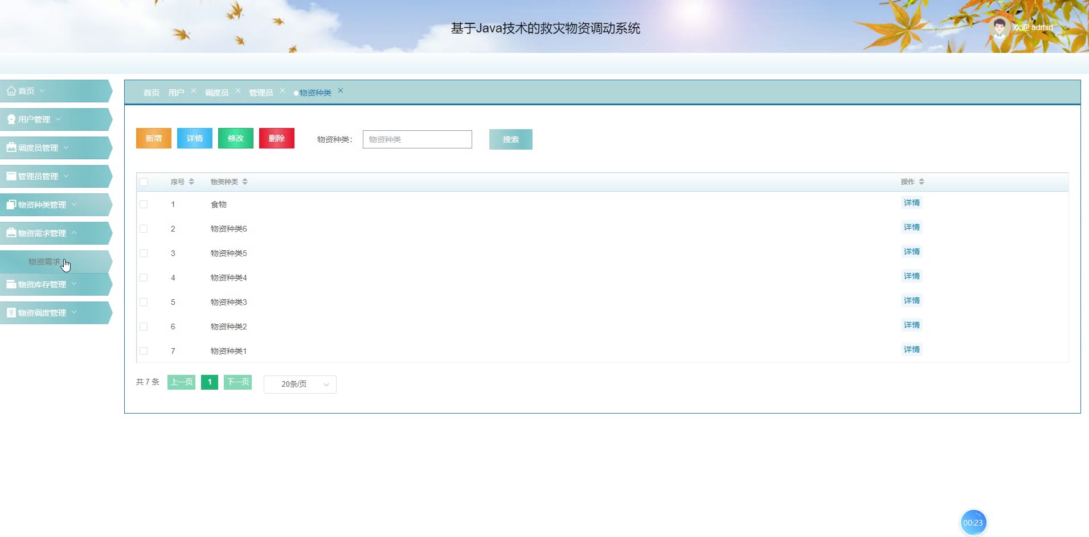The height and width of the screenshot is (537, 1089).
Task: Open 详情 link for 物资种类6 row
Action: pyautogui.click(x=912, y=227)
